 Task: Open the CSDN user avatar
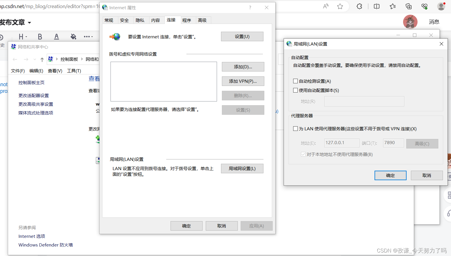pos(410,22)
